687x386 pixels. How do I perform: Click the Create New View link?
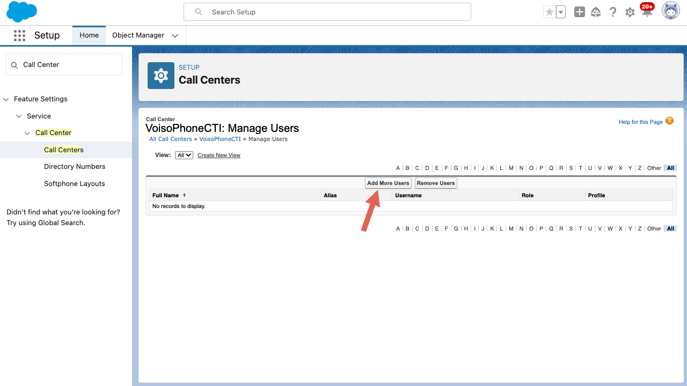pos(219,155)
